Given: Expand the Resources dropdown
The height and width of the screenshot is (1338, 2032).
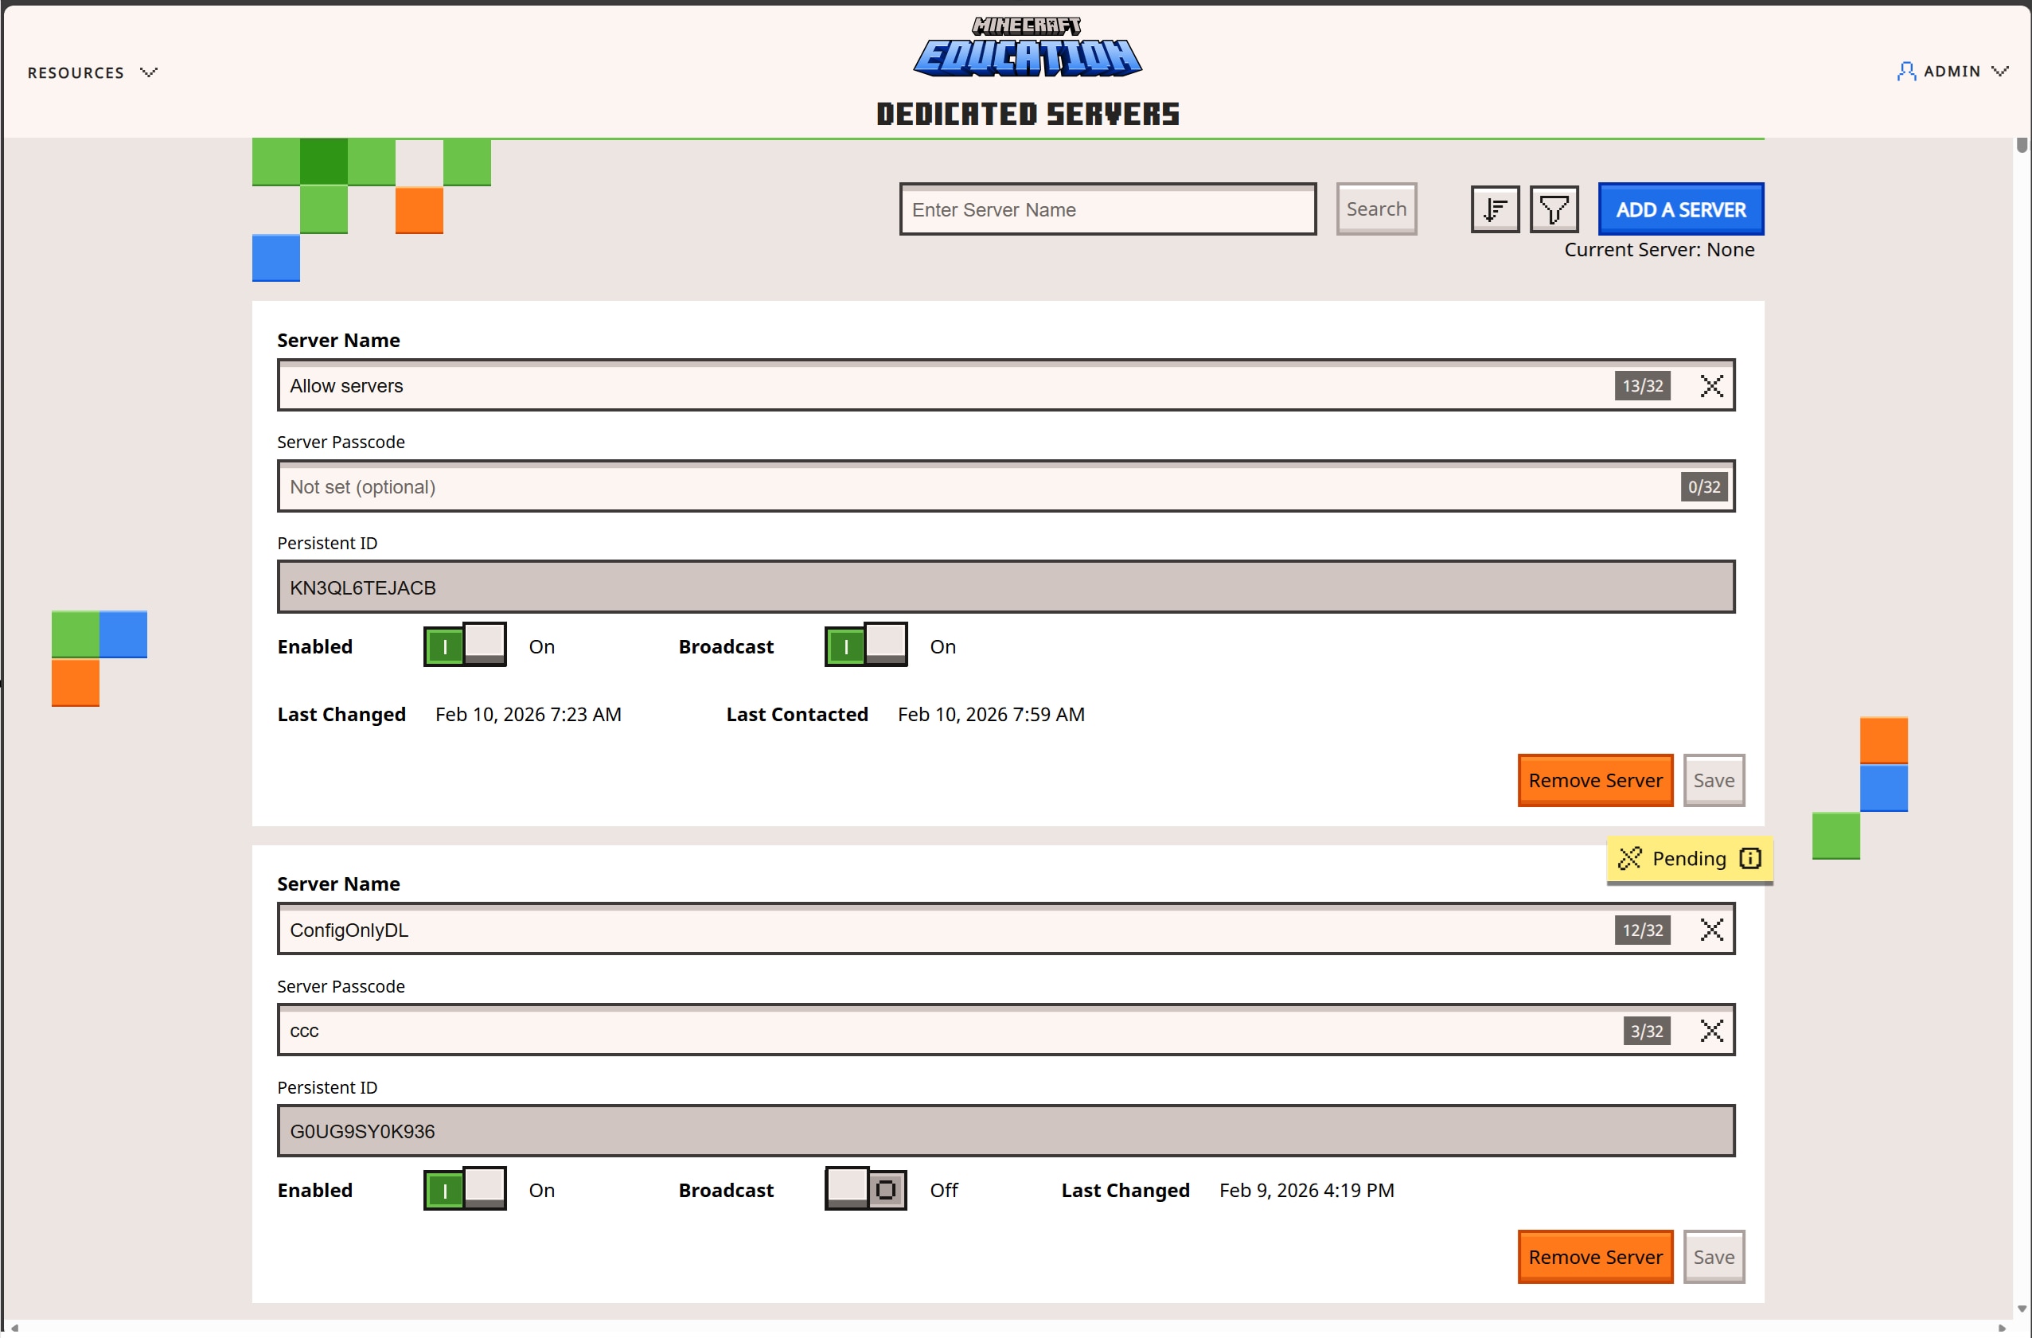Looking at the screenshot, I should coord(92,72).
